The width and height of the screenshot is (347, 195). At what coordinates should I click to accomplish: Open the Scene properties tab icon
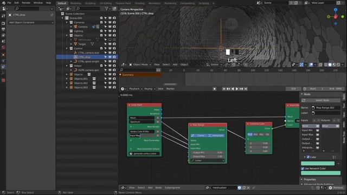[x=3, y=41]
